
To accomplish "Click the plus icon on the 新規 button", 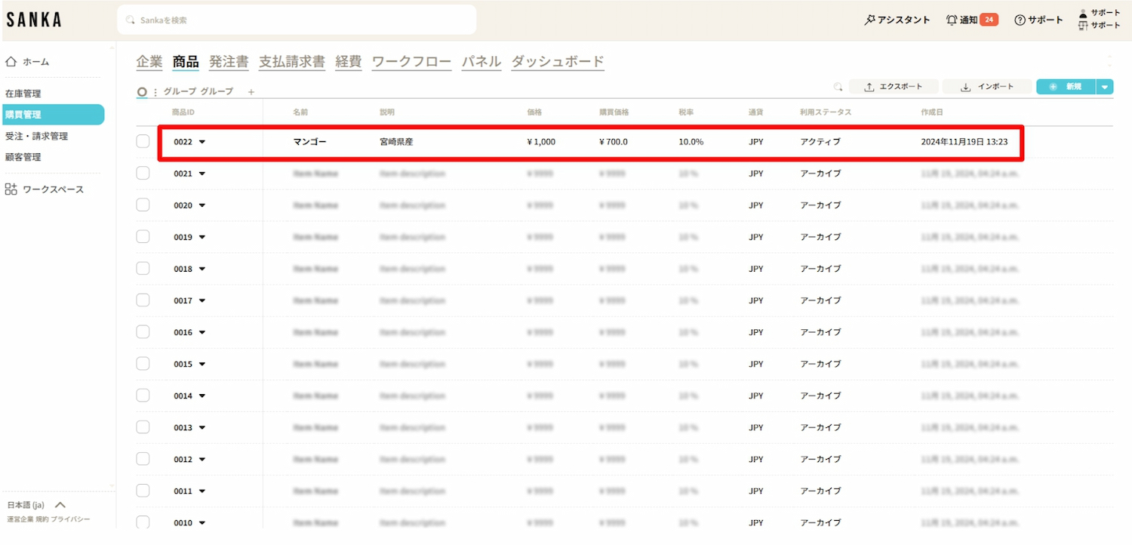I will 1054,87.
